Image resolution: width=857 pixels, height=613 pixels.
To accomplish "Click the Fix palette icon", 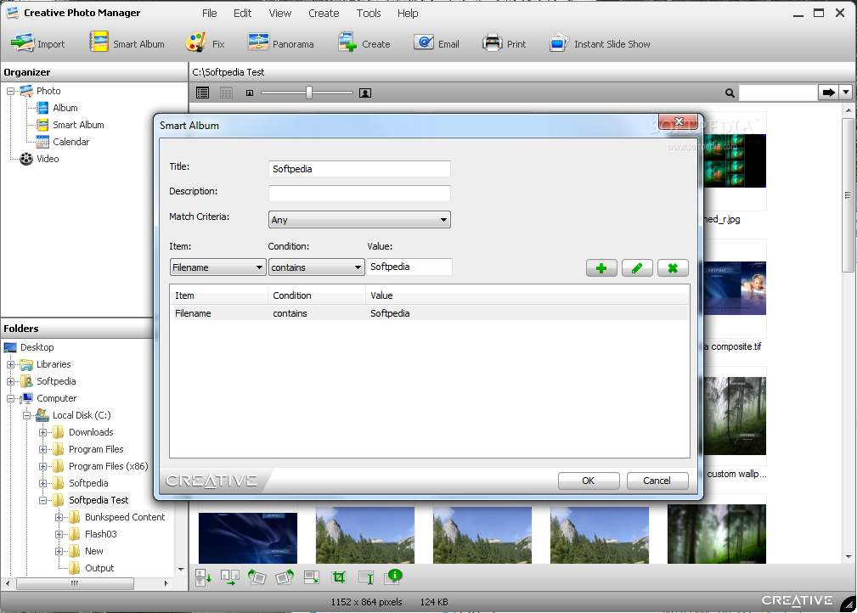I will [x=195, y=42].
